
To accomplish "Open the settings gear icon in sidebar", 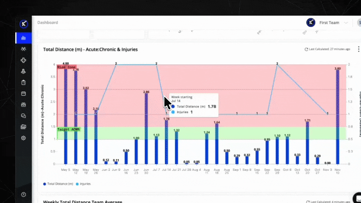I will [x=23, y=138].
